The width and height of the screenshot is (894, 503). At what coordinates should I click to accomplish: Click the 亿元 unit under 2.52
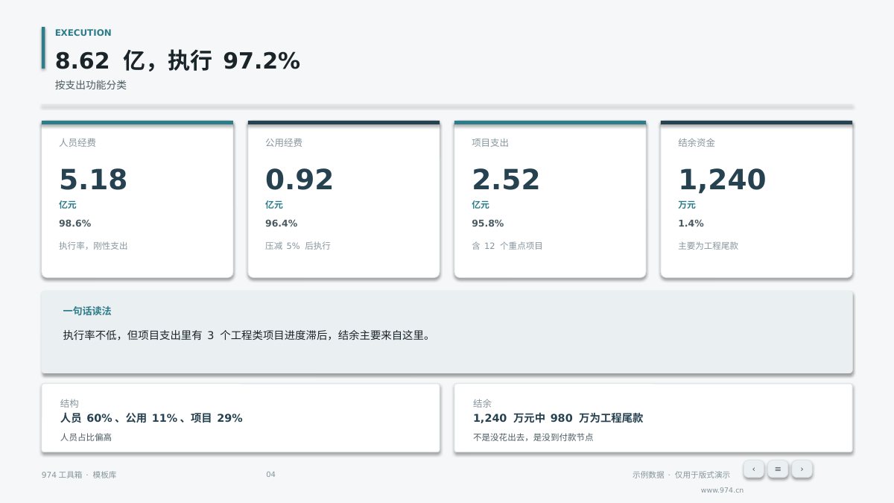480,205
